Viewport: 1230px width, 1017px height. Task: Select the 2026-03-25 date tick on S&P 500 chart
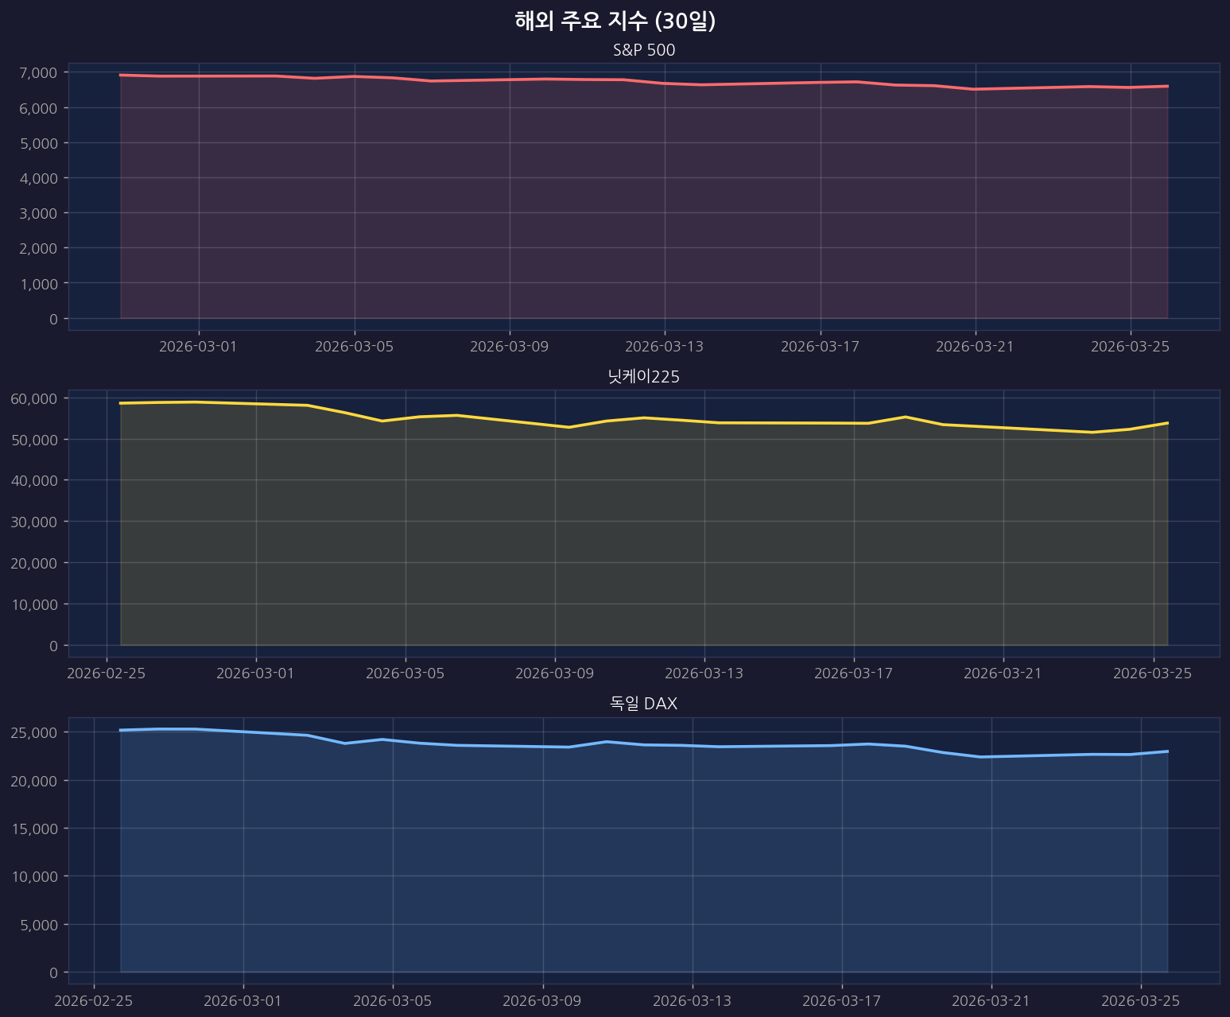(x=1130, y=347)
